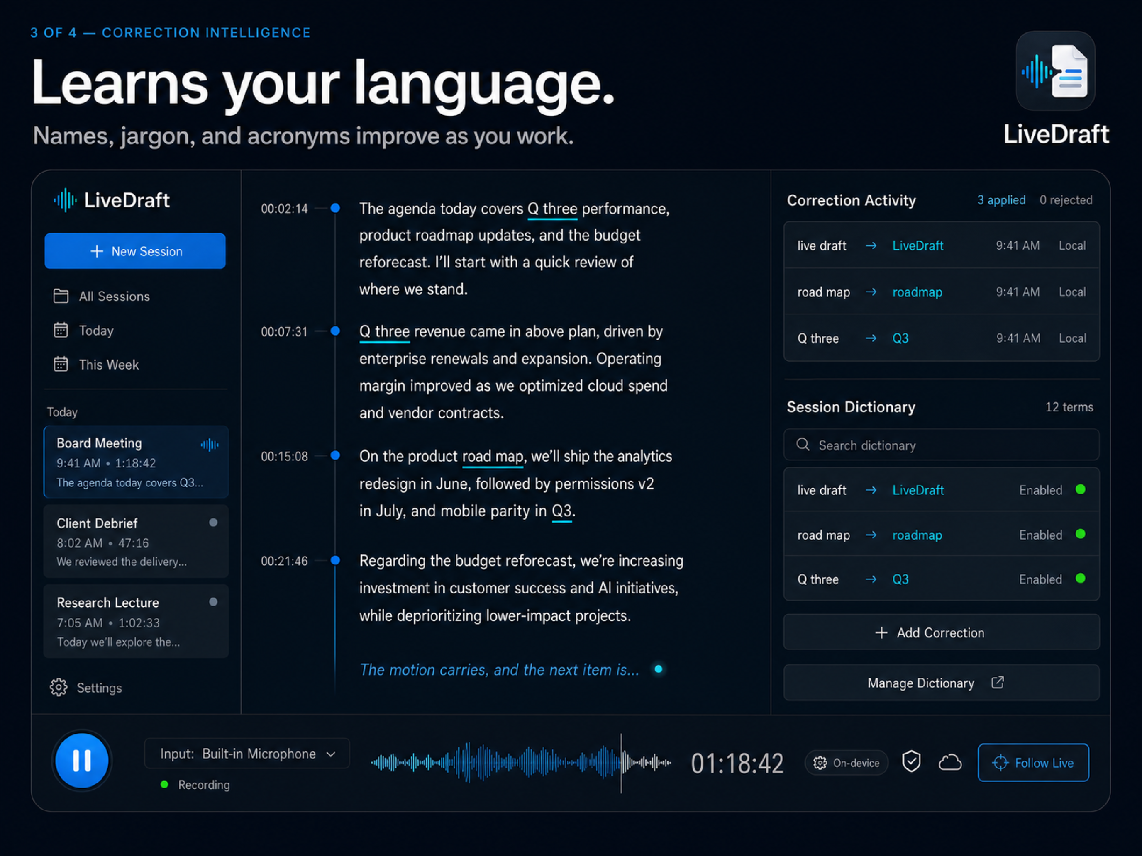Start a New Session
Screen dimensions: 1142x856
(135, 251)
